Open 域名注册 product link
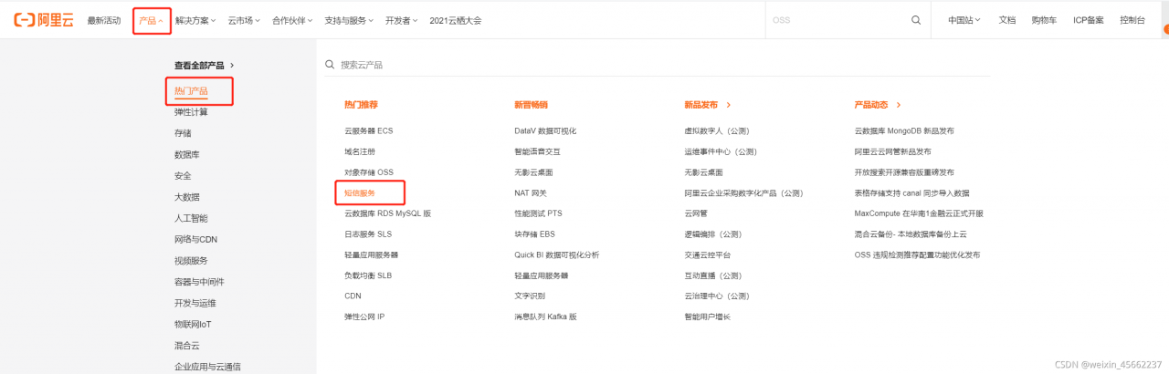This screenshot has height=374, width=1169. click(x=360, y=151)
